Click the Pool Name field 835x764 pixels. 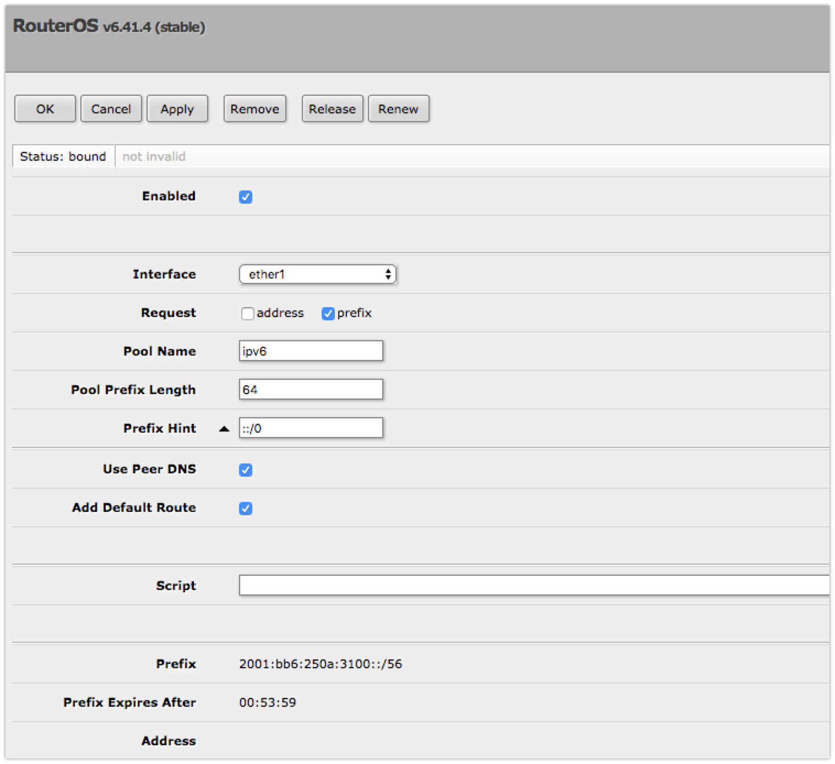[x=311, y=351]
